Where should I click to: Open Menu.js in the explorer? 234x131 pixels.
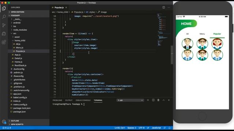point(29,48)
